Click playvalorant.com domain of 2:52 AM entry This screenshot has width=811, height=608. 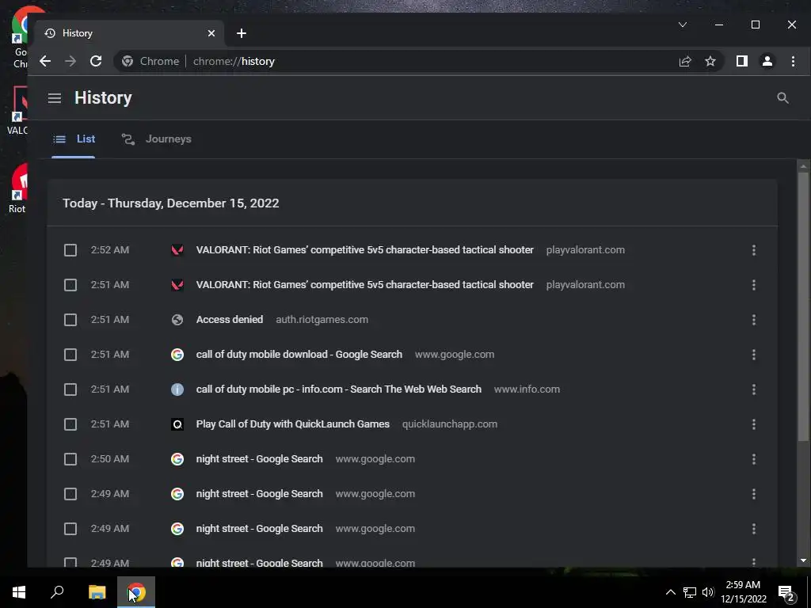(585, 249)
